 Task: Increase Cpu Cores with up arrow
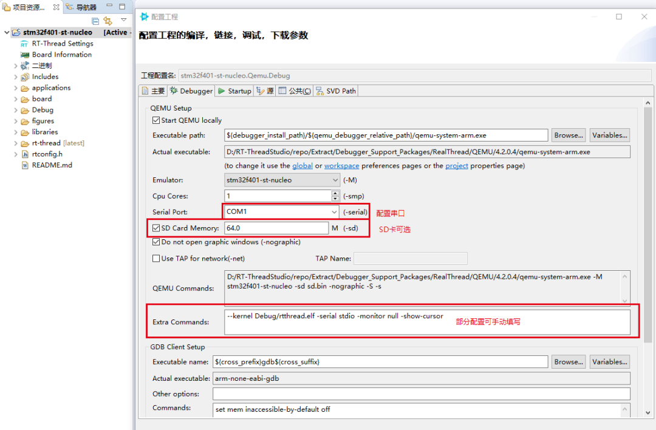[335, 193]
